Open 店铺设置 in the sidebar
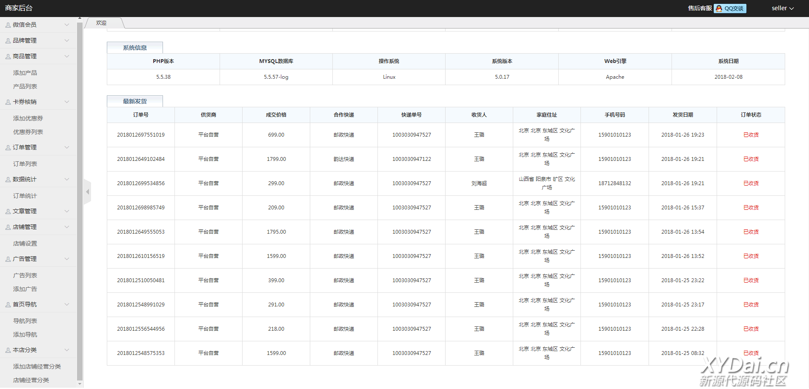This screenshot has width=809, height=389. (x=25, y=243)
